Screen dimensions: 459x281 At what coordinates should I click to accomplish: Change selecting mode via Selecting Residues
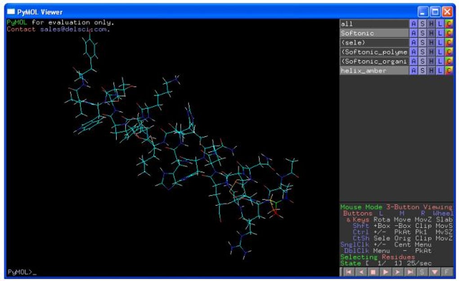pyautogui.click(x=378, y=257)
